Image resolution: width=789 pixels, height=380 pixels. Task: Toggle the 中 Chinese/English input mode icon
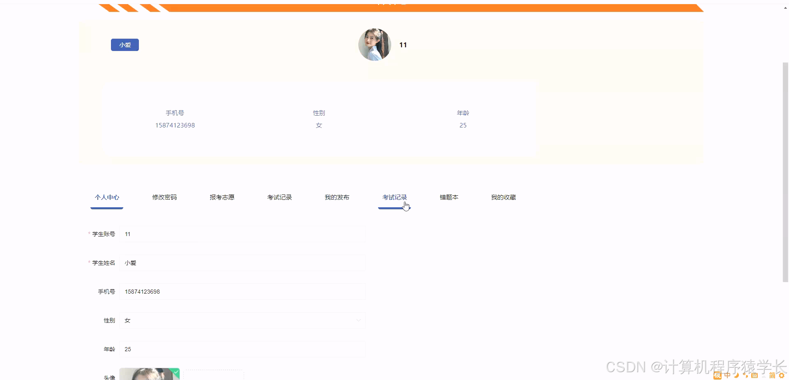point(727,375)
